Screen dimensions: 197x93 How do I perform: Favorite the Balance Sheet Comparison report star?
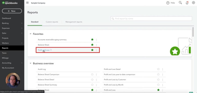point(92,74)
